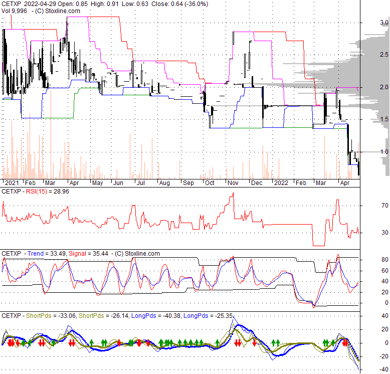Click the first LongPds label, value -40.38
This screenshot has height=374, width=390.
tap(143, 316)
